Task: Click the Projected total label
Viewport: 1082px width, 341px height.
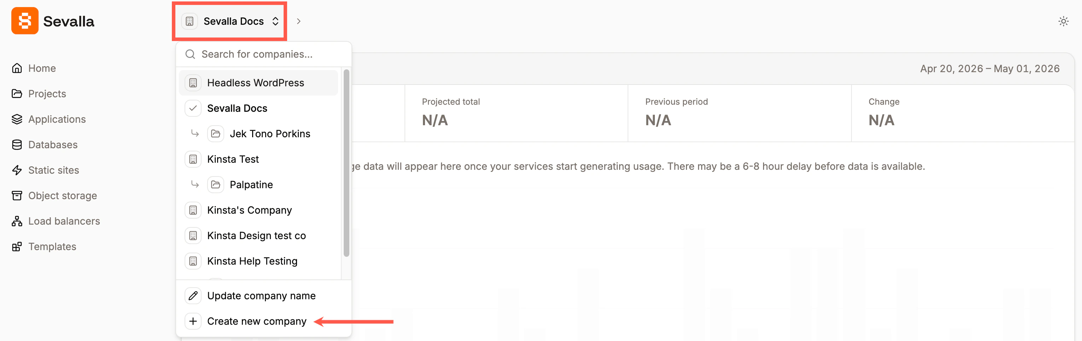Action: tap(451, 102)
